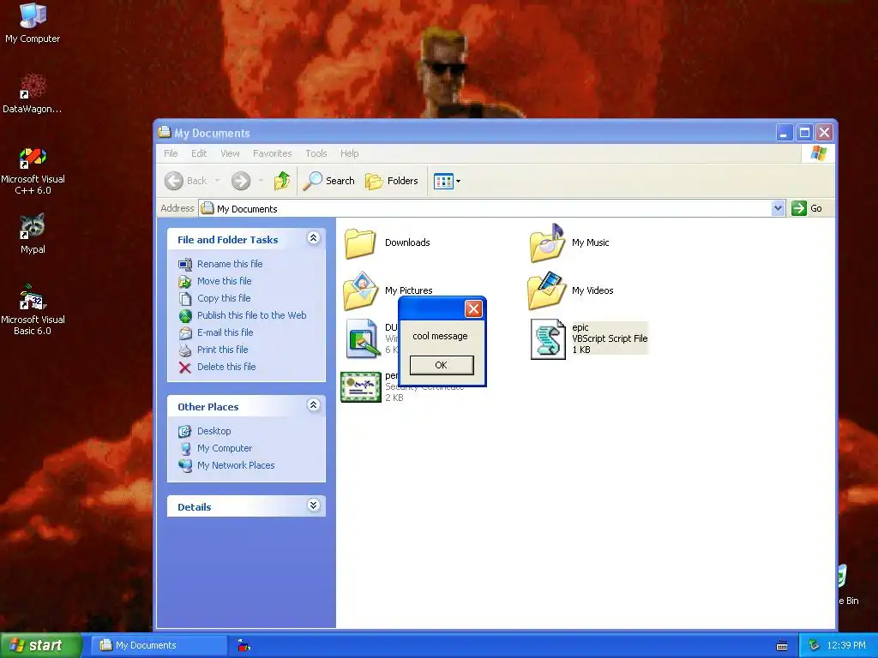Open the Edit menu
Screen dimensions: 878x658
tap(199, 153)
